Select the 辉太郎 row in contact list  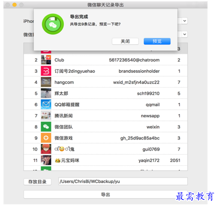pyautogui.click(x=106, y=93)
